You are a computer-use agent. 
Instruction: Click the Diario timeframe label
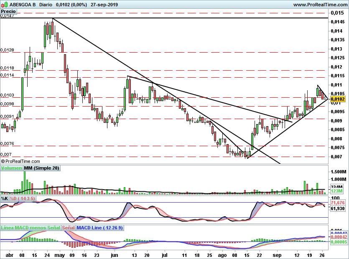click(x=46, y=5)
